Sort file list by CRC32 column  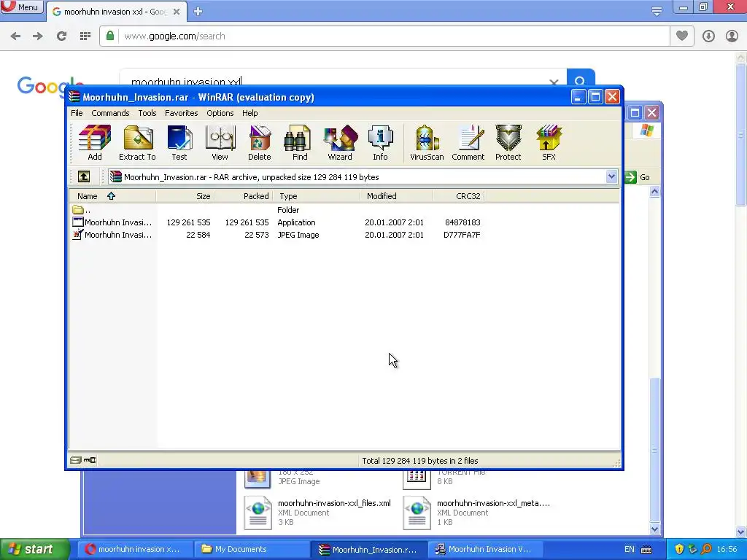460,196
